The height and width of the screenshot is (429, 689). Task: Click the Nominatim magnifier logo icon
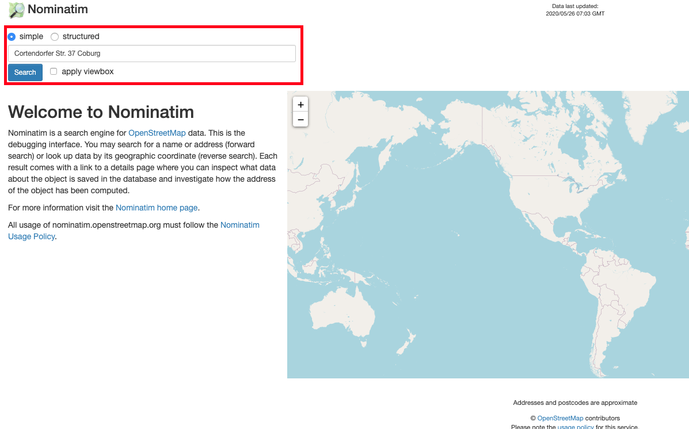coord(17,10)
